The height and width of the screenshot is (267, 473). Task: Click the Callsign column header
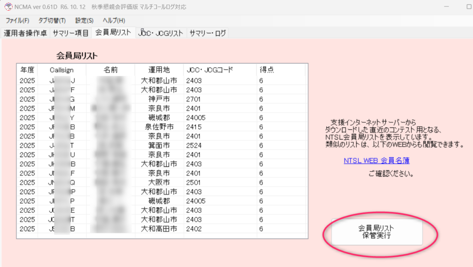coord(62,70)
